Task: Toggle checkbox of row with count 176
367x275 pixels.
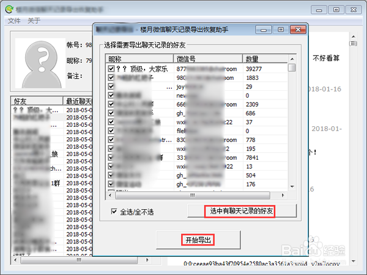Action: [111, 184]
